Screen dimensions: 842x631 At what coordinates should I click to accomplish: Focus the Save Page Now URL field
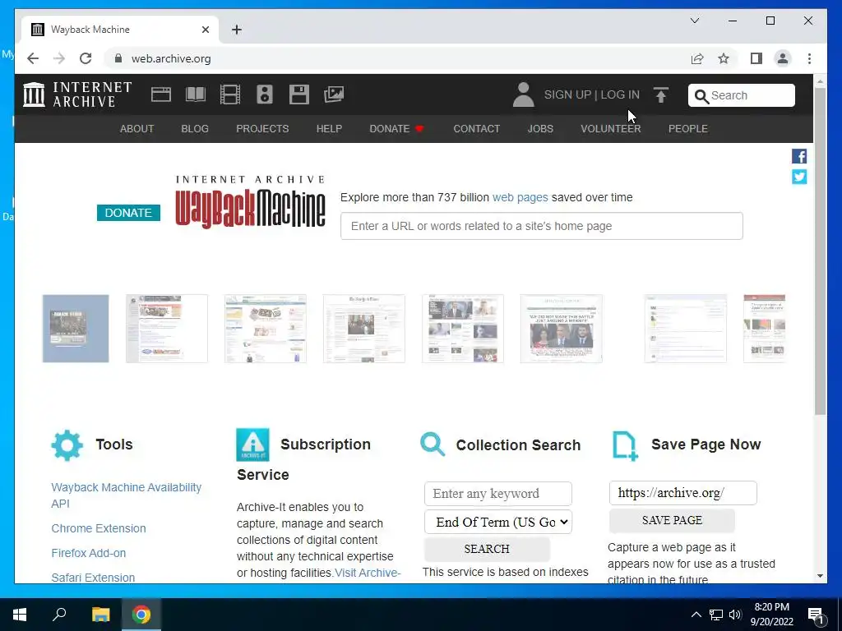(x=683, y=493)
